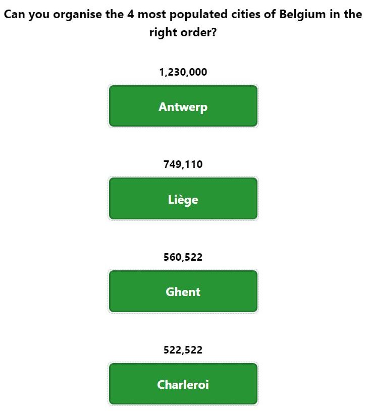Select the 749,110 population figure
The width and height of the screenshot is (367, 411).
click(183, 164)
